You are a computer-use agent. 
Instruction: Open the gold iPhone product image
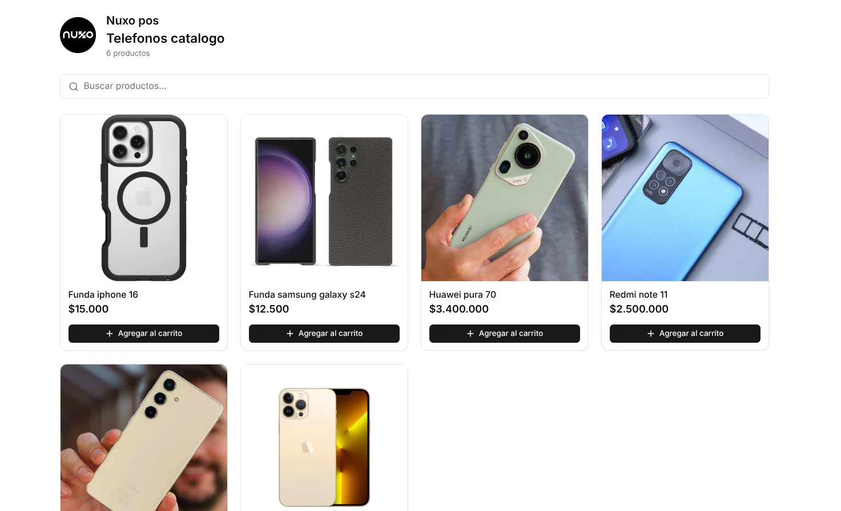(x=324, y=437)
